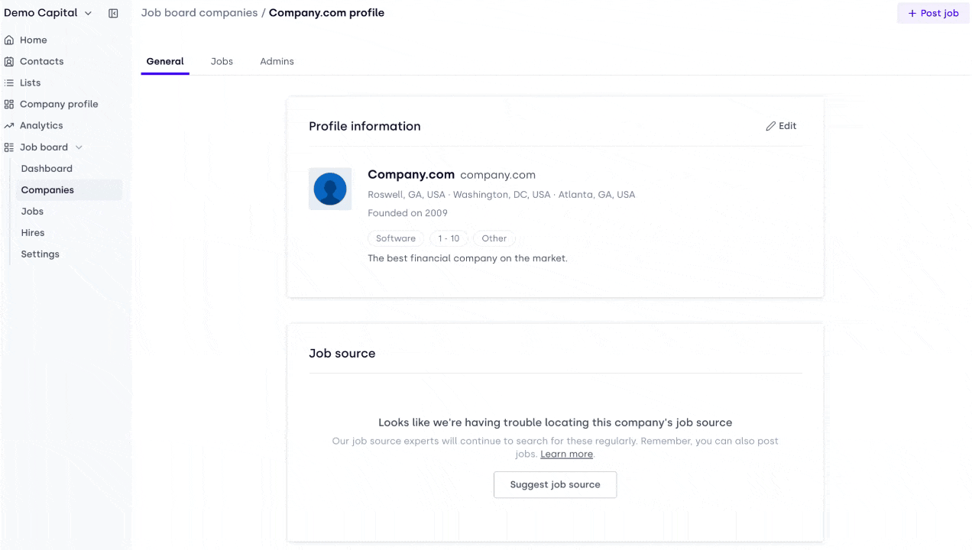This screenshot has width=972, height=550.
Task: Open Hires in the sidebar
Action: pyautogui.click(x=33, y=233)
